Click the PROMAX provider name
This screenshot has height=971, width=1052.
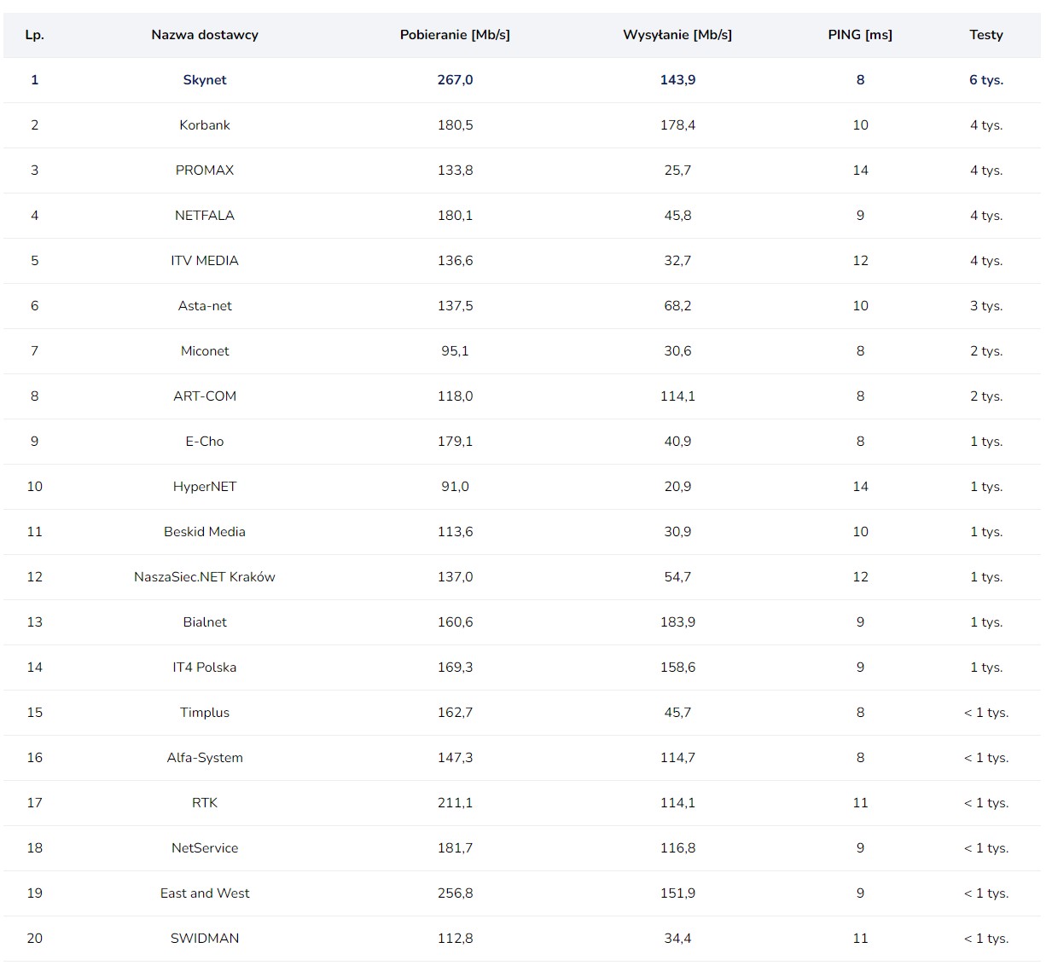click(205, 171)
